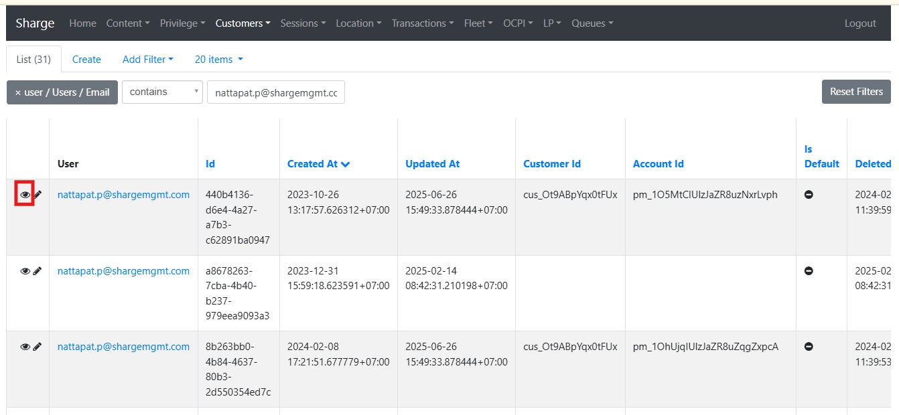Open the Transactions menu in navbar
Screen dimensions: 899x415
tap(422, 23)
